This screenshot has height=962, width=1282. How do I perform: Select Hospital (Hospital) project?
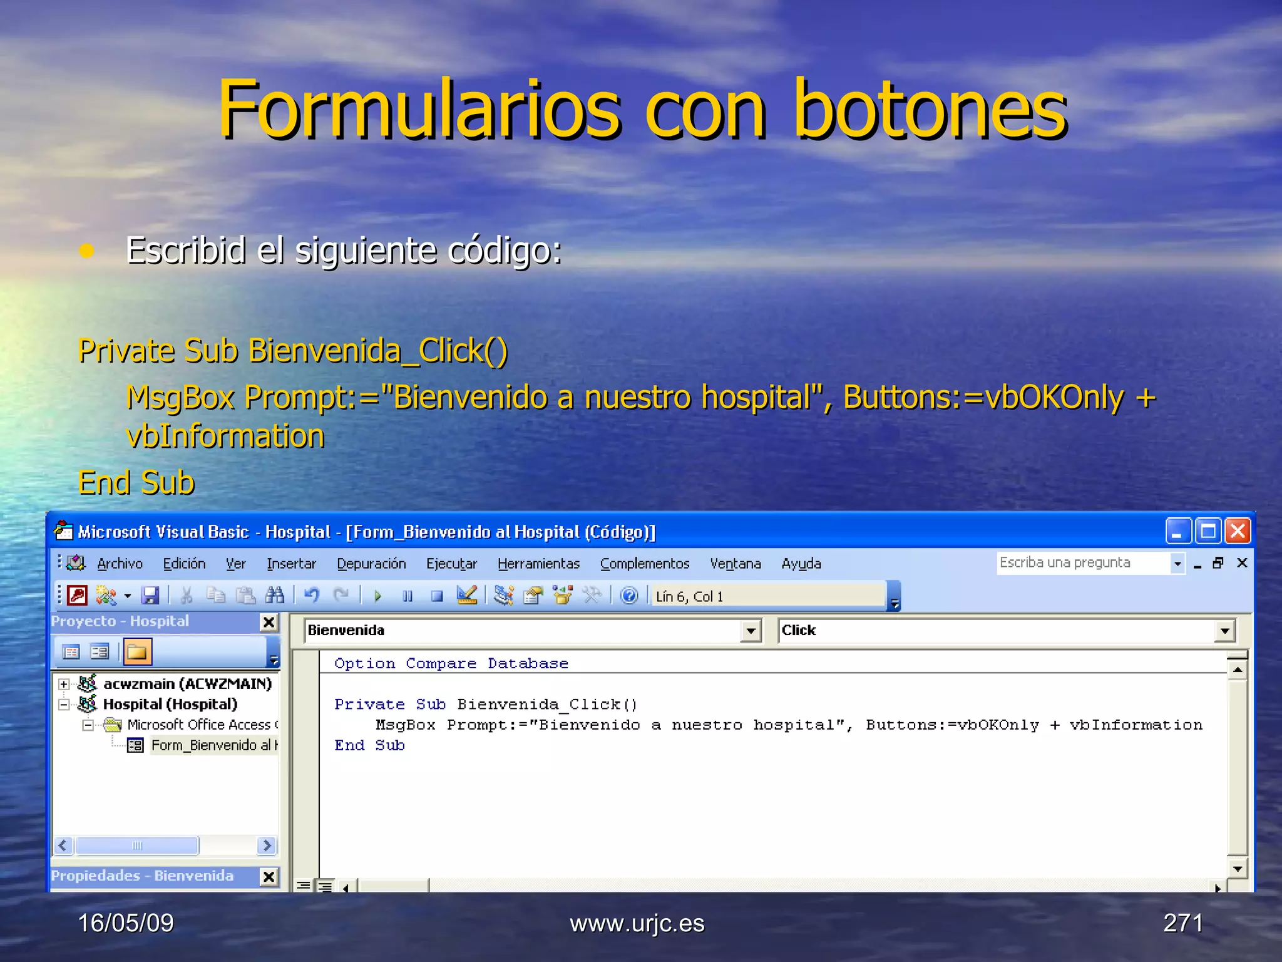click(x=170, y=704)
